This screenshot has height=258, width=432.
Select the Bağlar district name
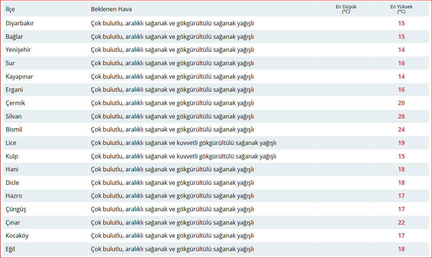(14, 37)
